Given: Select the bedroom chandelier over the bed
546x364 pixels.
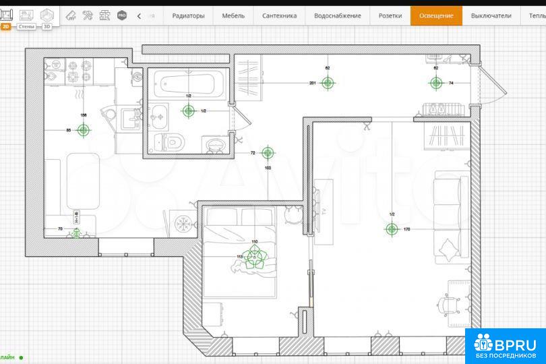Looking at the screenshot, I should [255, 257].
